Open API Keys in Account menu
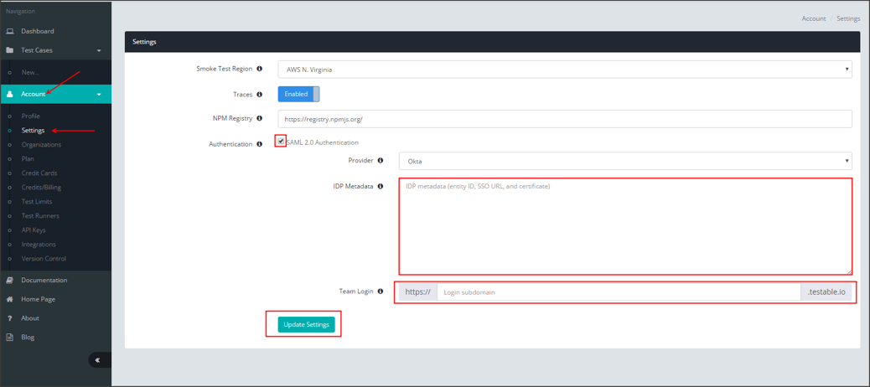This screenshot has width=870, height=387. point(34,230)
